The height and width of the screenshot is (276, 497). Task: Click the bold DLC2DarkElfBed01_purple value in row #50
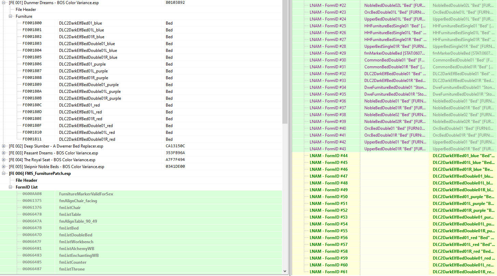(x=464, y=197)
